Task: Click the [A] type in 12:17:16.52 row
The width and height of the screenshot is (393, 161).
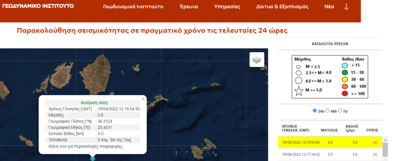Action: click(375, 154)
